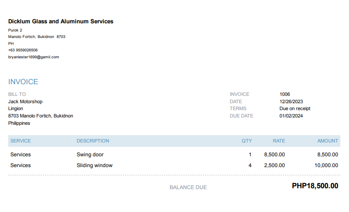This screenshot has height=212, width=349.
Task: Click the invoice date 12/26/2023
Action: pos(291,101)
